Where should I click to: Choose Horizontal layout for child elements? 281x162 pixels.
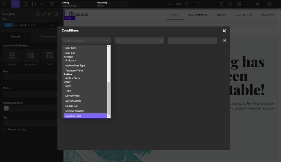pos(31,56)
